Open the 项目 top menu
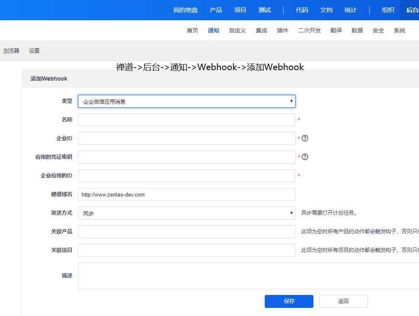Image resolution: width=419 pixels, height=316 pixels. pyautogui.click(x=240, y=10)
